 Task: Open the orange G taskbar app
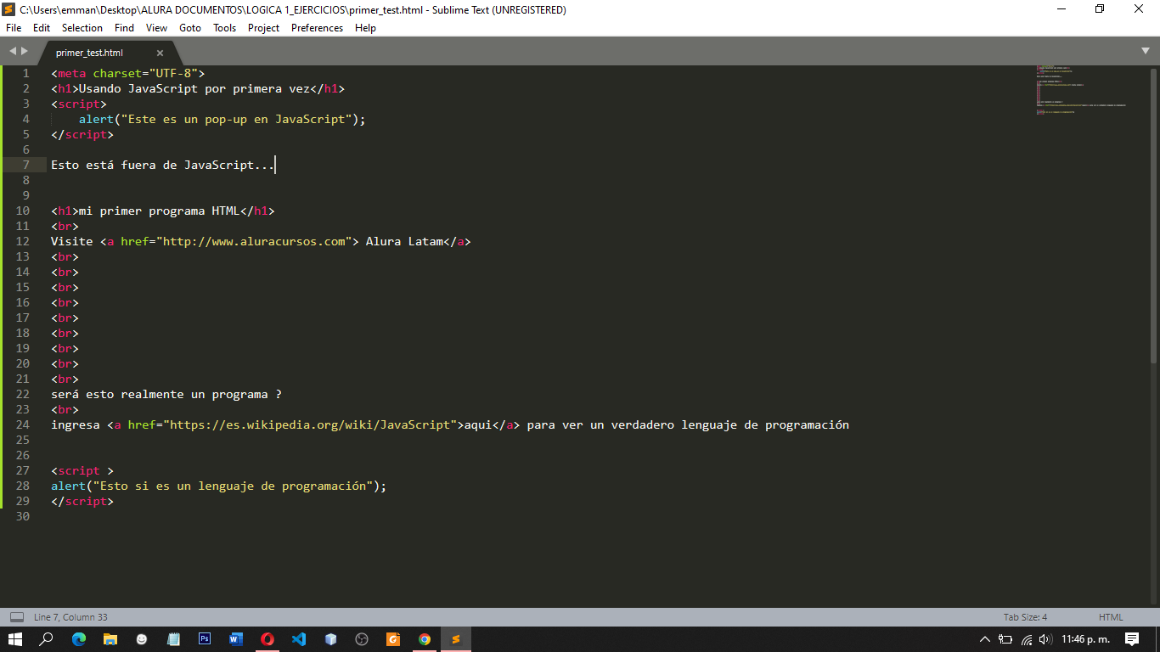click(393, 639)
